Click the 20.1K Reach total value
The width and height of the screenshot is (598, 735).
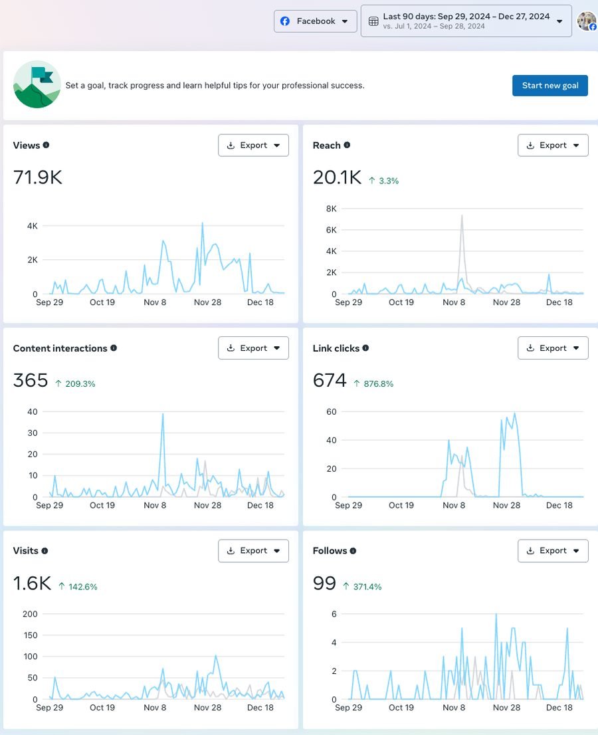tap(337, 177)
